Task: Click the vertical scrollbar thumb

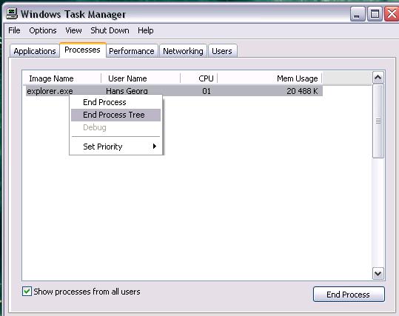Action: (378, 121)
